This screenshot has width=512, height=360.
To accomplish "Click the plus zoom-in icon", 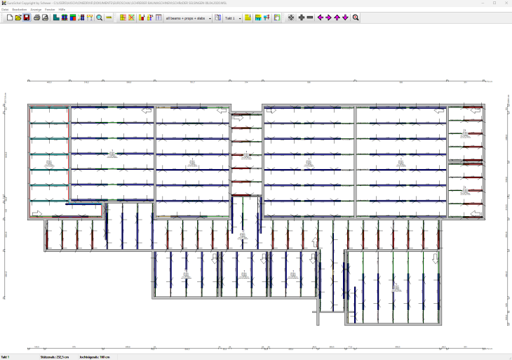I will tap(302, 18).
